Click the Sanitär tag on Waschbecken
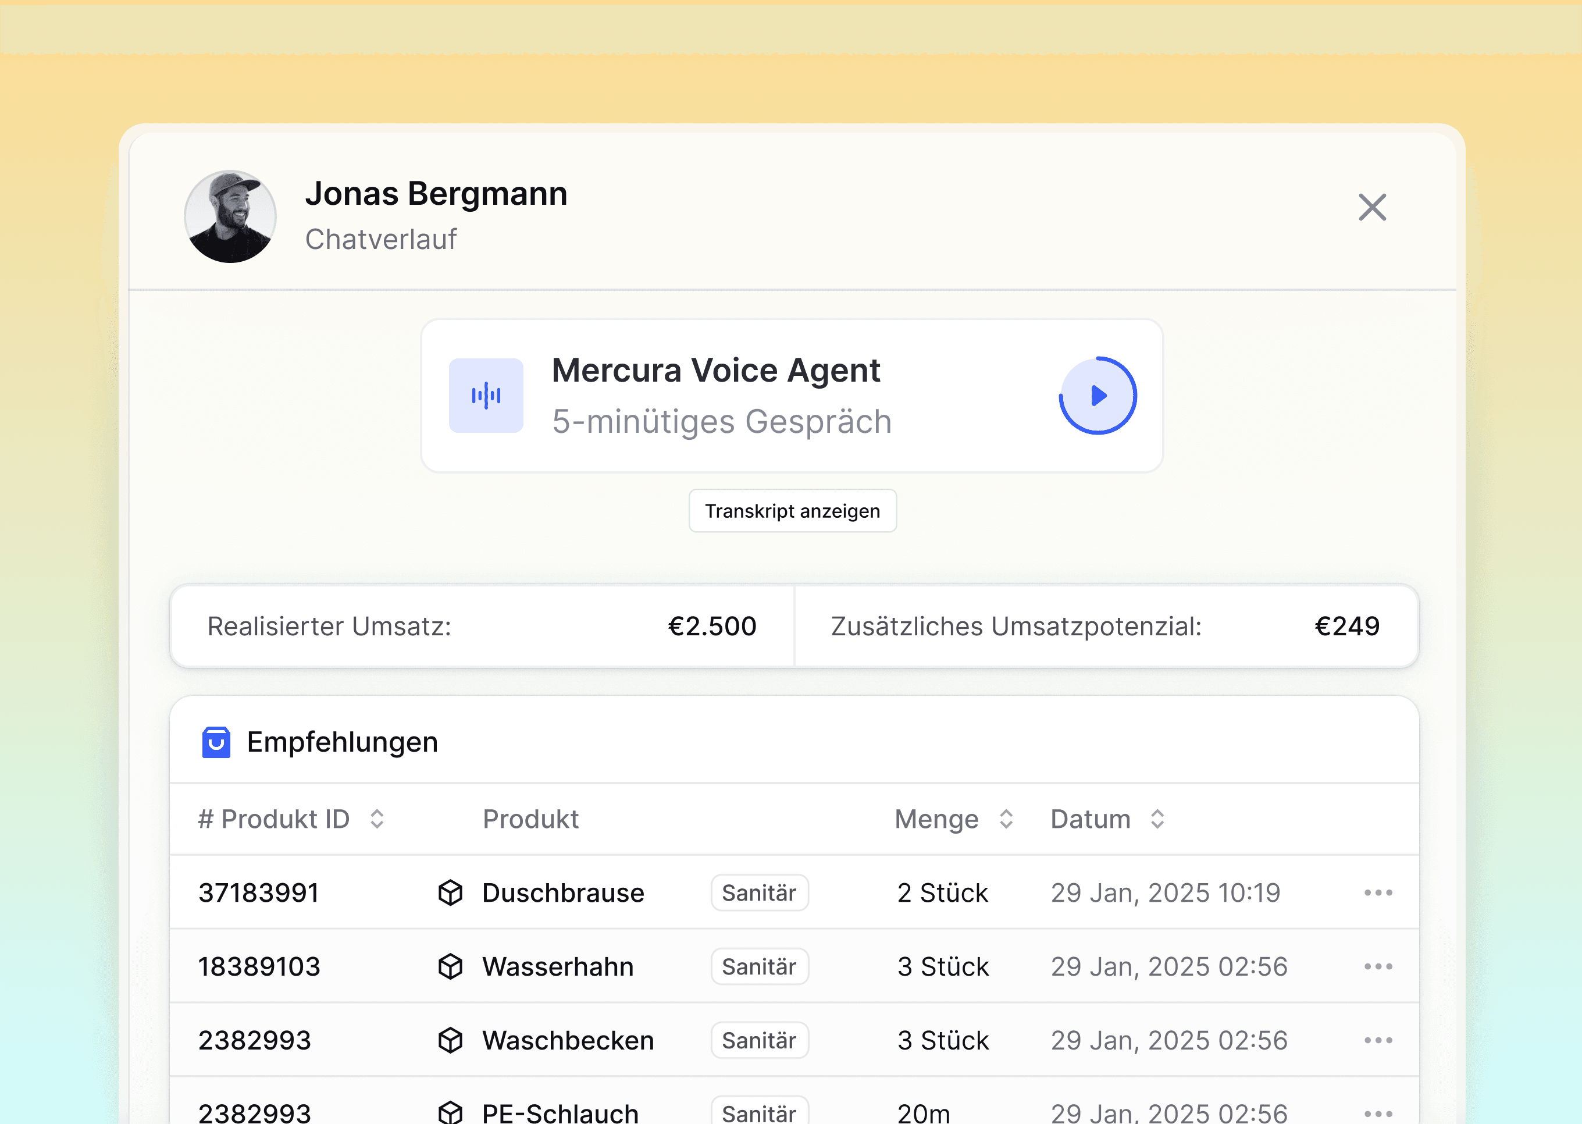The height and width of the screenshot is (1124, 1582). tap(759, 1040)
